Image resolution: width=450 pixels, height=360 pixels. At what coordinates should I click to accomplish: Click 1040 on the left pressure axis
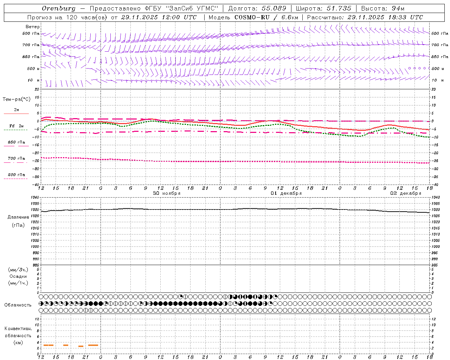pos(35,197)
